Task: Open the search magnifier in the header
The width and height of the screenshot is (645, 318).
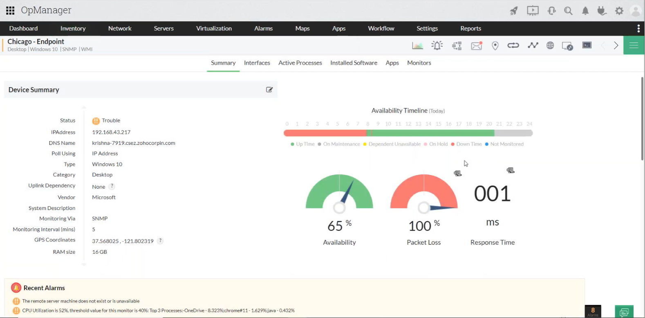Action: coord(568,11)
